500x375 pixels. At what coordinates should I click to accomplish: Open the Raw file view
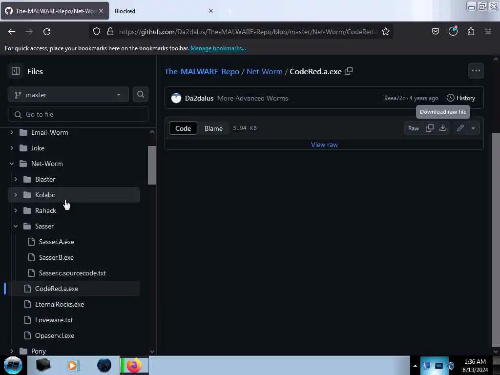[x=413, y=128]
